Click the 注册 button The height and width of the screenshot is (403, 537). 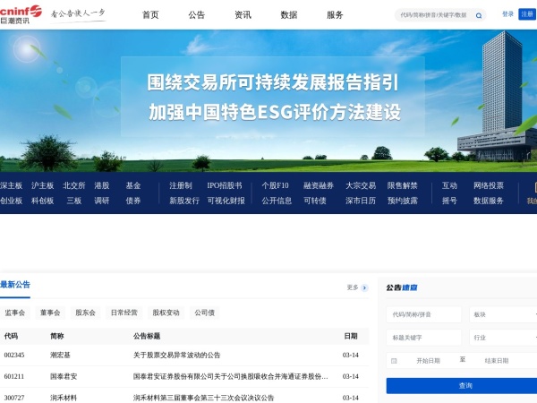coord(527,14)
